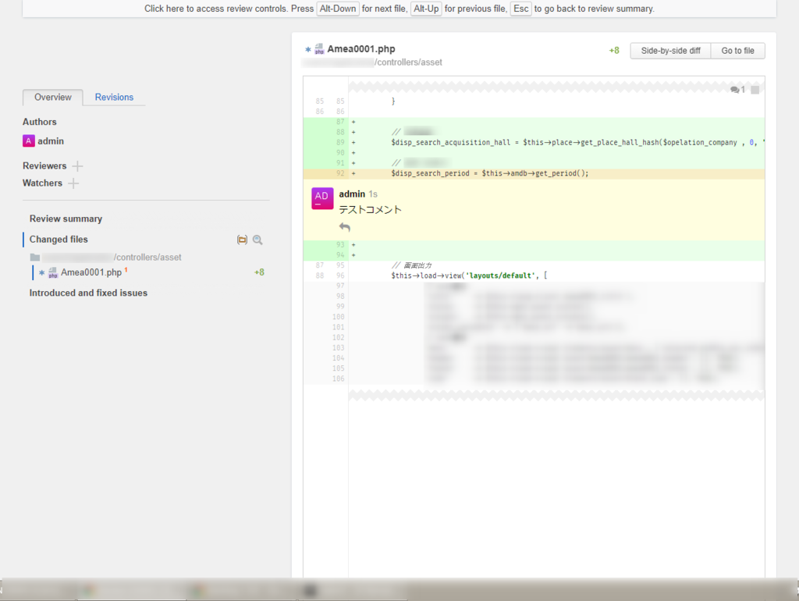Click the comment text テストコメント
The width and height of the screenshot is (799, 601).
pos(370,209)
